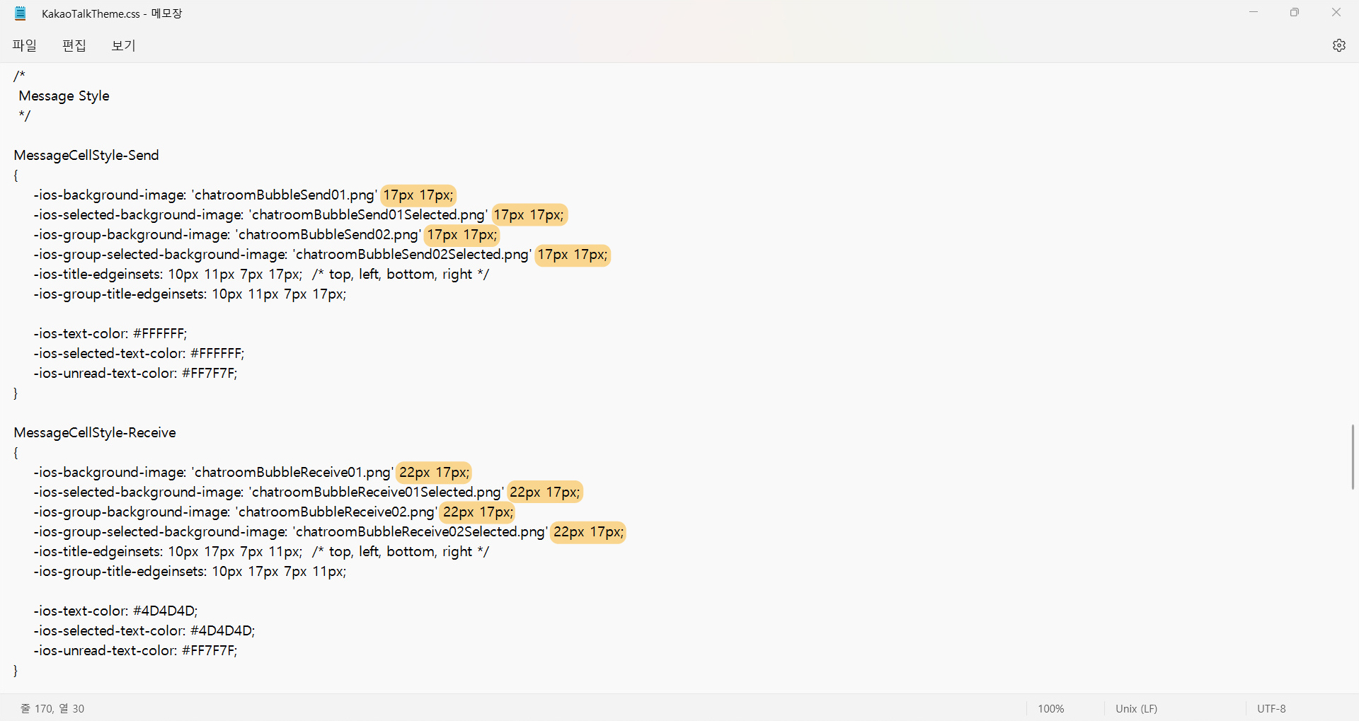Click '-ios-selected-text-color: #4D4D4D;' line
The width and height of the screenshot is (1359, 721).
[144, 630]
